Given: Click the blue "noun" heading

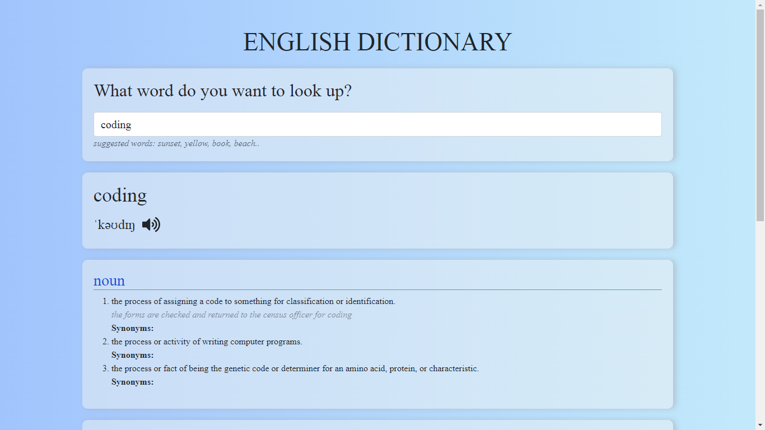Looking at the screenshot, I should (x=109, y=281).
